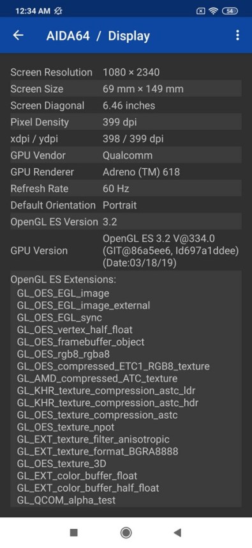Open the three-dot overflow menu

[237, 35]
